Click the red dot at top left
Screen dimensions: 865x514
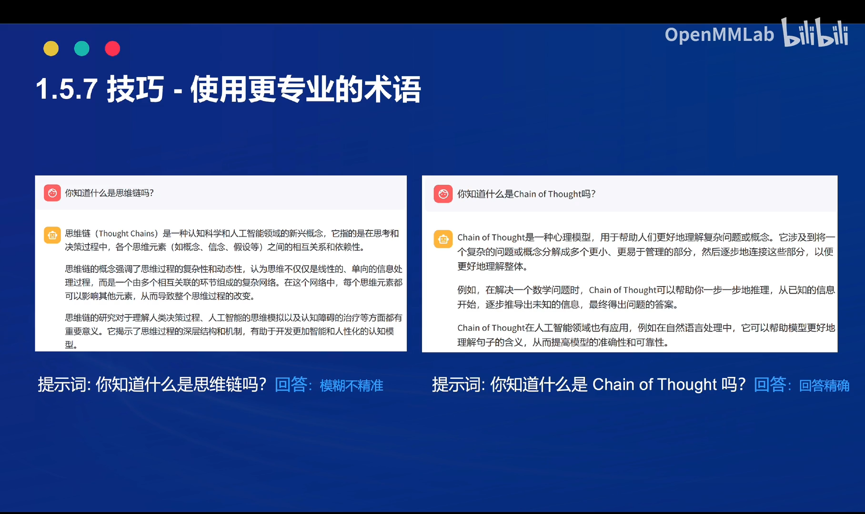(x=112, y=48)
